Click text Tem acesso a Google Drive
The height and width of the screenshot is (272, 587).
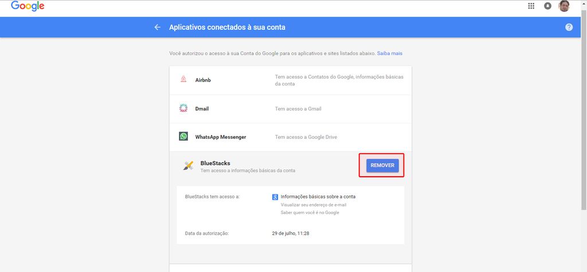click(306, 137)
